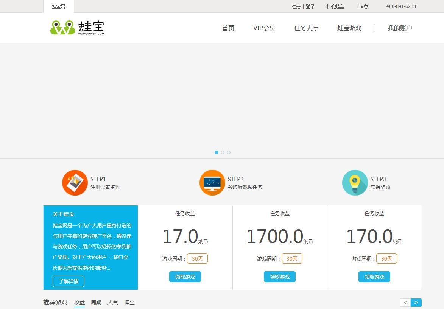Select the third carousel dot
444x309 pixels.
click(x=229, y=152)
